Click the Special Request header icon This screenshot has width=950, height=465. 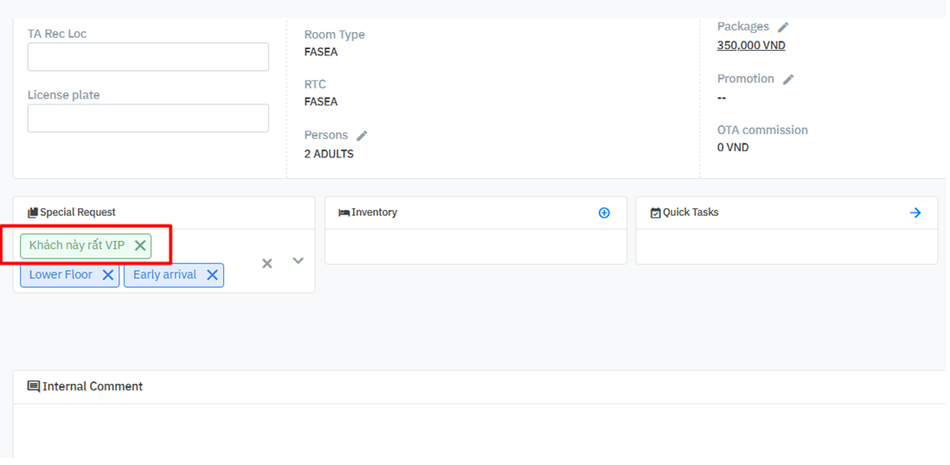coord(33,213)
